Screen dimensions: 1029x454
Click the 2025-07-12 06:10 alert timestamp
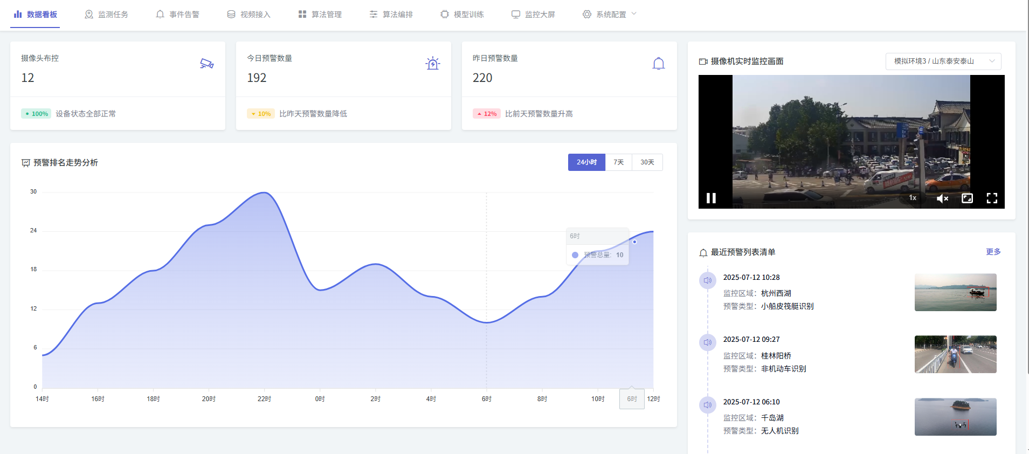click(x=751, y=402)
